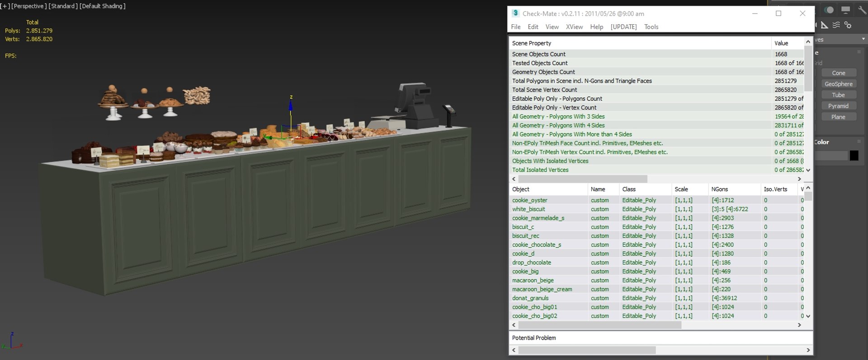The height and width of the screenshot is (360, 868).
Task: Click the Potential Problem pane horizontal scrollbar
Action: [587, 350]
